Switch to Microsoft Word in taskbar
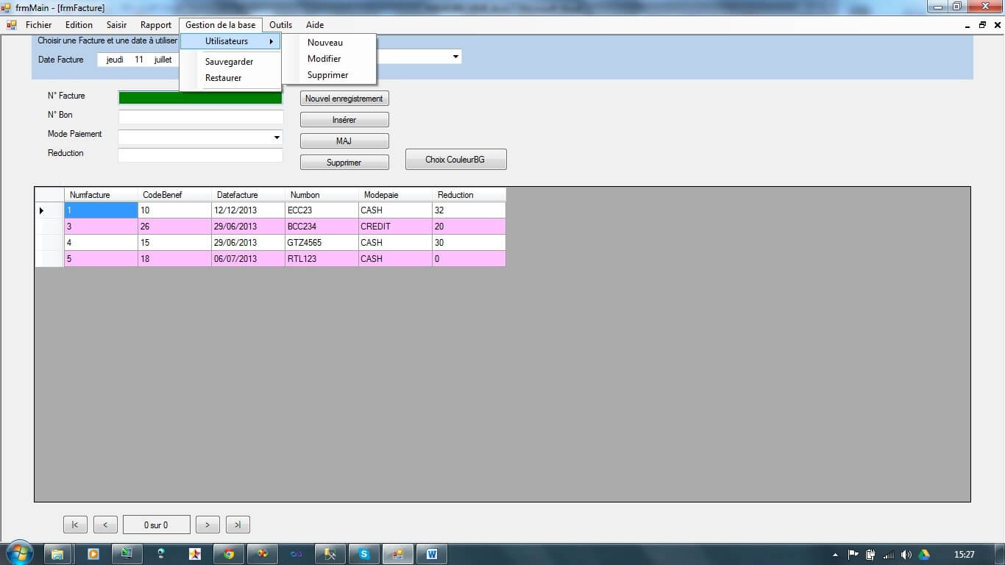The image size is (1005, 565). point(432,554)
